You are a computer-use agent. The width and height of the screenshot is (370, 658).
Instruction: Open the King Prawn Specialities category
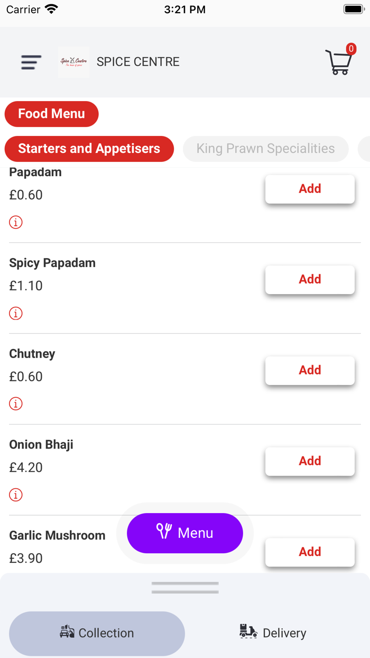coord(265,149)
